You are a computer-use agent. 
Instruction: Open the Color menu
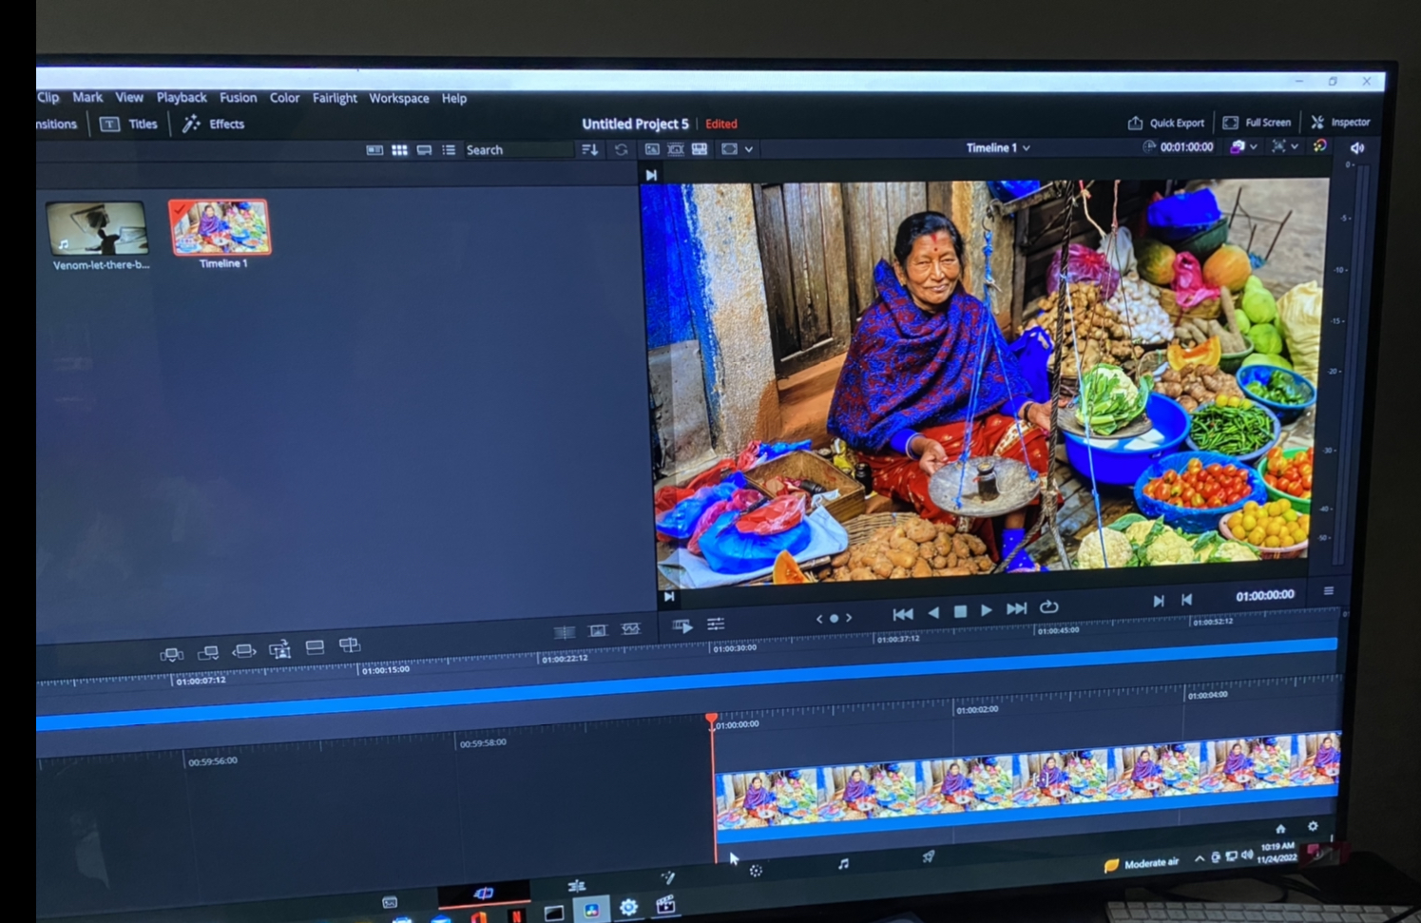click(284, 97)
